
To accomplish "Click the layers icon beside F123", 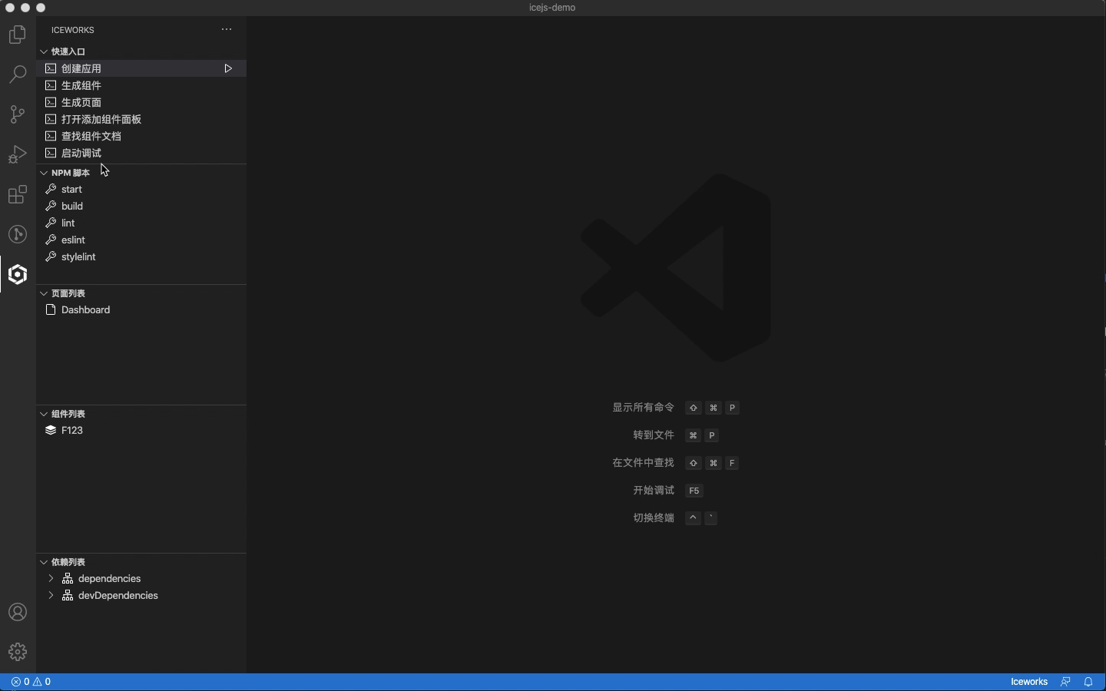I will pyautogui.click(x=51, y=430).
